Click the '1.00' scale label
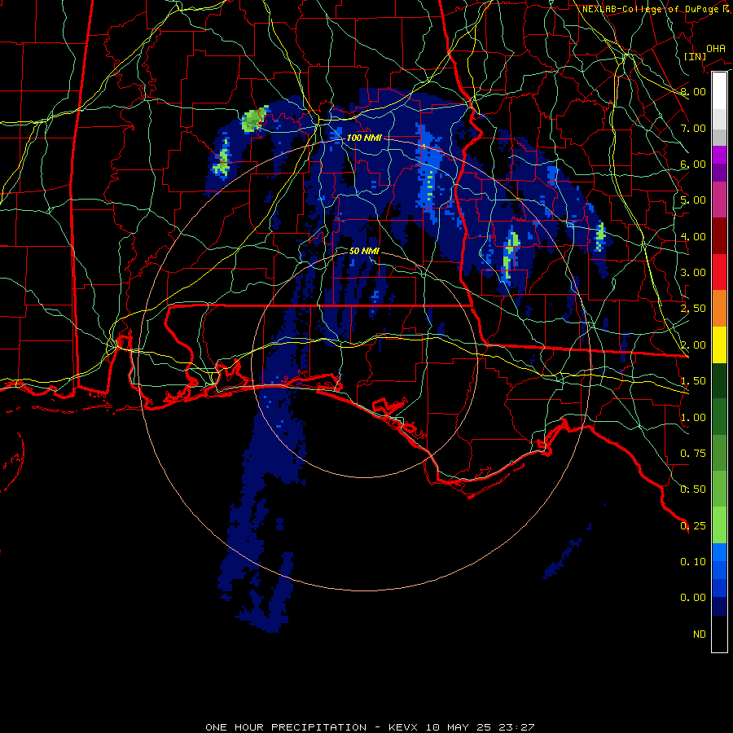 coord(693,418)
